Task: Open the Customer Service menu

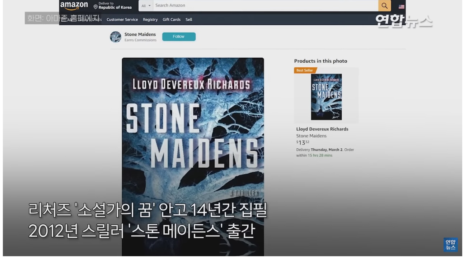Action: (122, 19)
